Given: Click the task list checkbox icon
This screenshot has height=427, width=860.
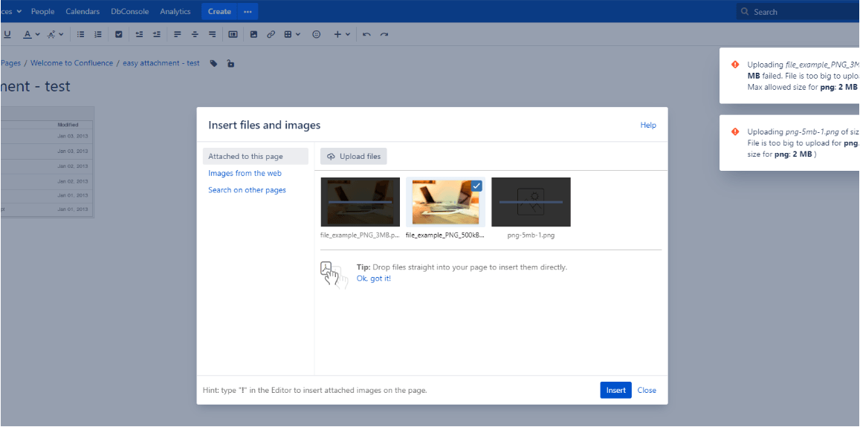Looking at the screenshot, I should pyautogui.click(x=118, y=34).
